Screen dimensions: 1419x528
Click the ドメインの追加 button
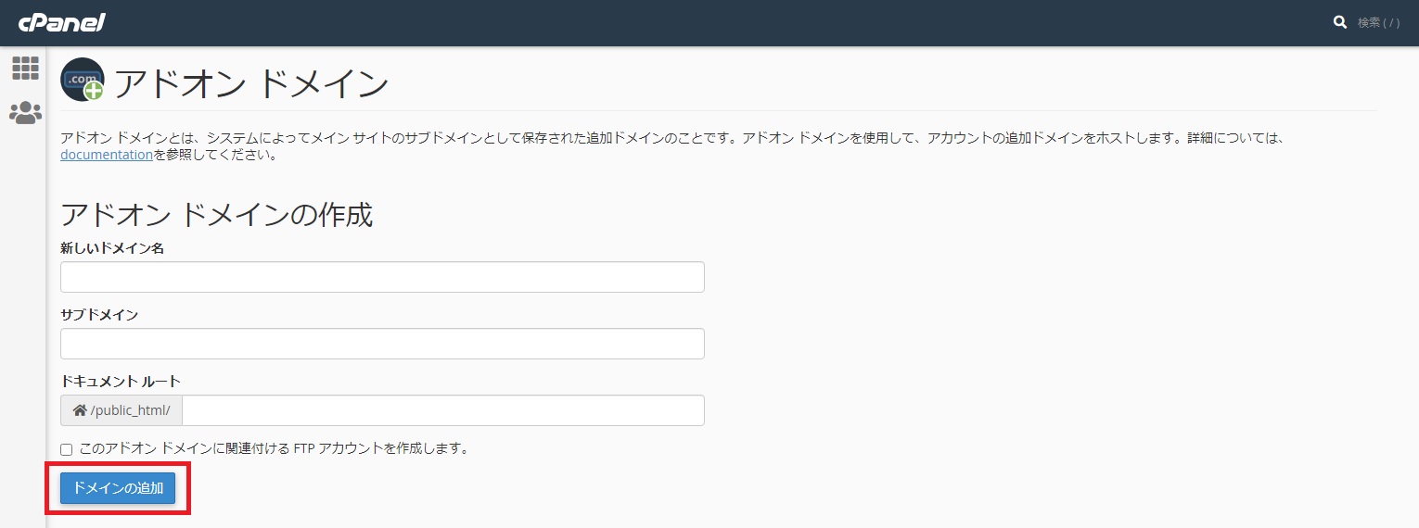pyautogui.click(x=118, y=488)
